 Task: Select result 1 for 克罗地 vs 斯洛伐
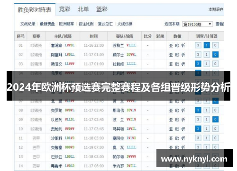click(207, 110)
